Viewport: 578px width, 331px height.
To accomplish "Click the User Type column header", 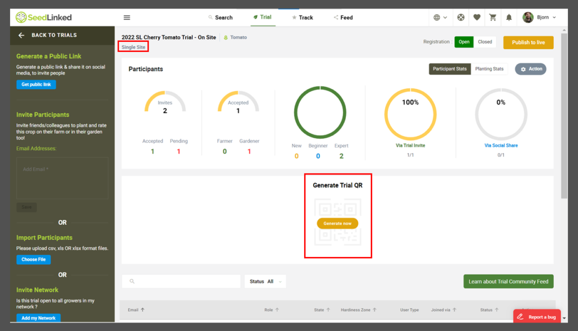I will click(410, 310).
